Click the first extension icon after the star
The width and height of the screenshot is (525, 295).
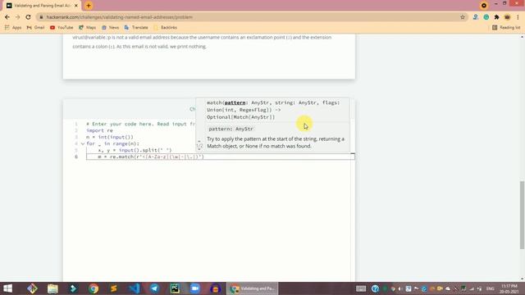click(x=476, y=17)
